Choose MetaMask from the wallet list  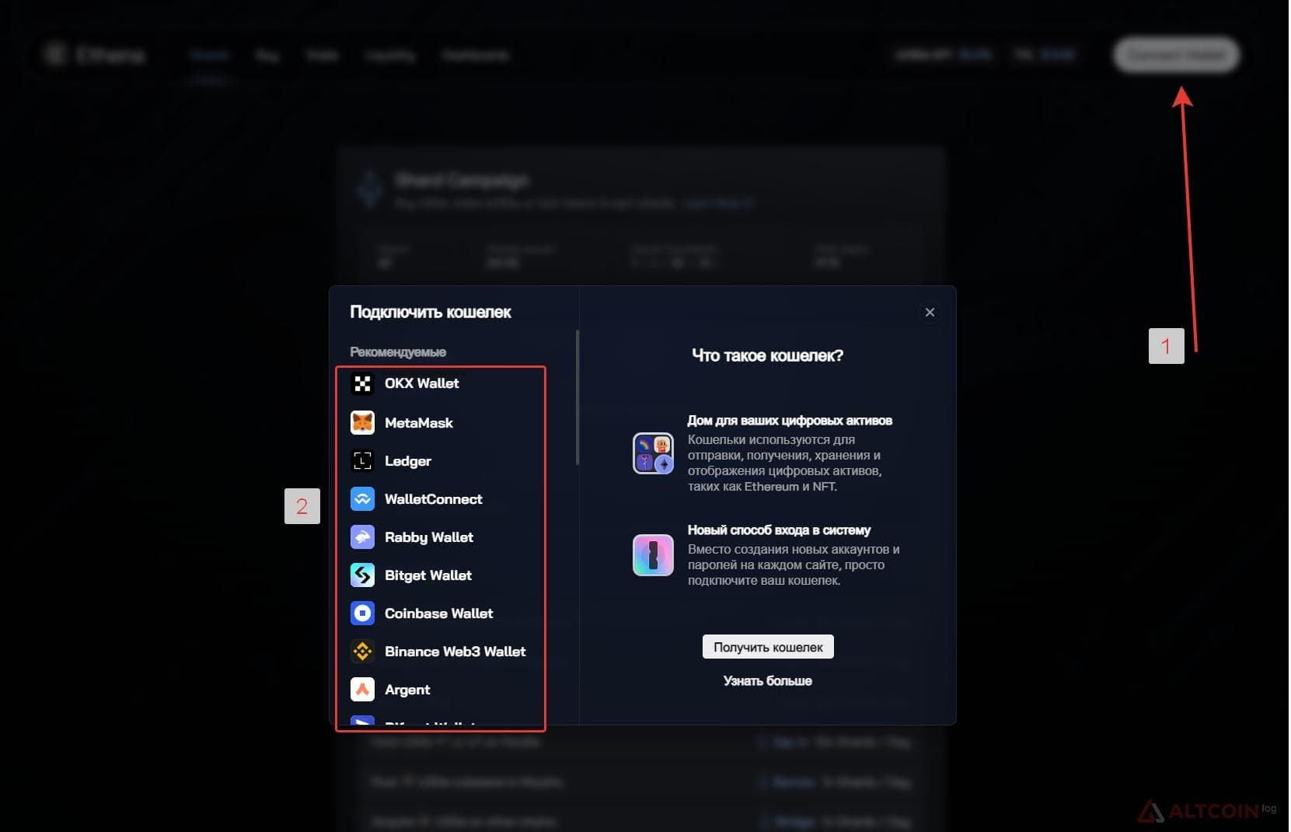tap(419, 423)
